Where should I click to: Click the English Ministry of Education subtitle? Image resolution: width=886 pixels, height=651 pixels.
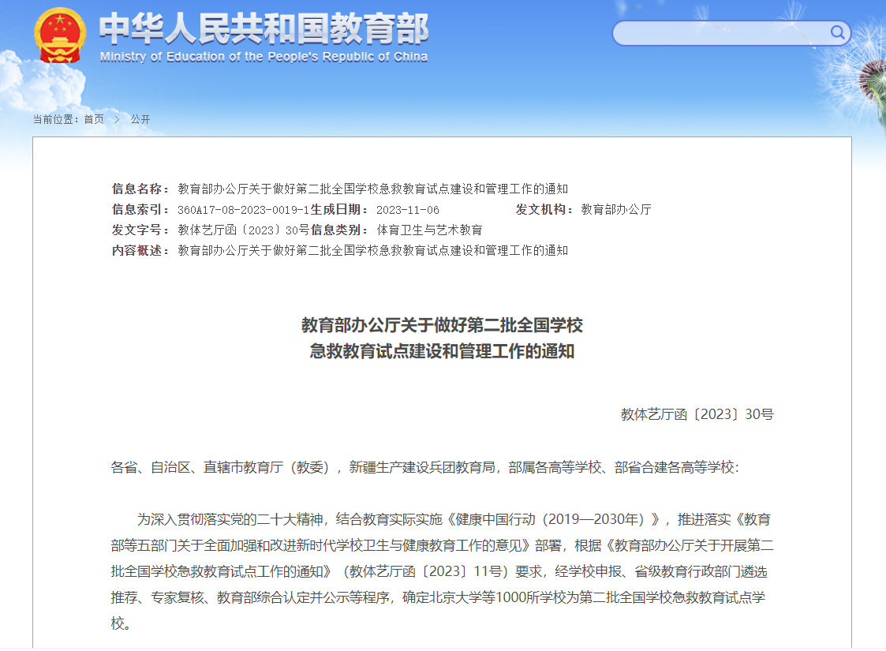click(x=264, y=57)
